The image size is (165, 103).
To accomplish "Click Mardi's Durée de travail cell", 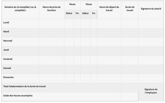I will click(x=130, y=33).
